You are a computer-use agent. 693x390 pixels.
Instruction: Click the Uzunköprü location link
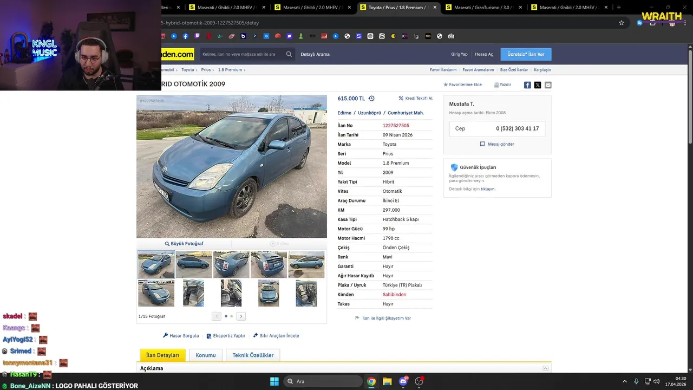tap(369, 113)
